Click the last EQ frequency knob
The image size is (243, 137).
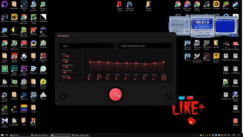(164, 78)
